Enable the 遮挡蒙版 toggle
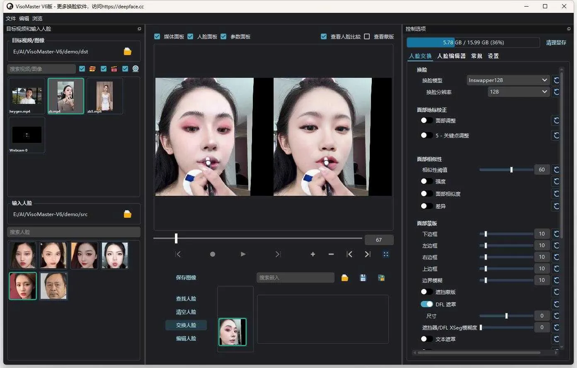577x368 pixels. tap(427, 292)
